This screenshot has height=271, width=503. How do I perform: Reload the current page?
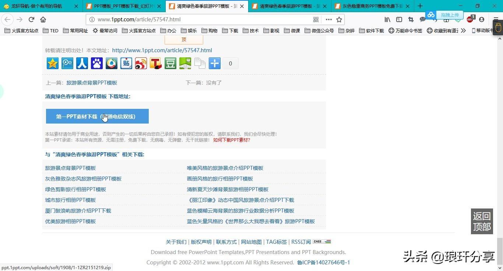point(31,19)
